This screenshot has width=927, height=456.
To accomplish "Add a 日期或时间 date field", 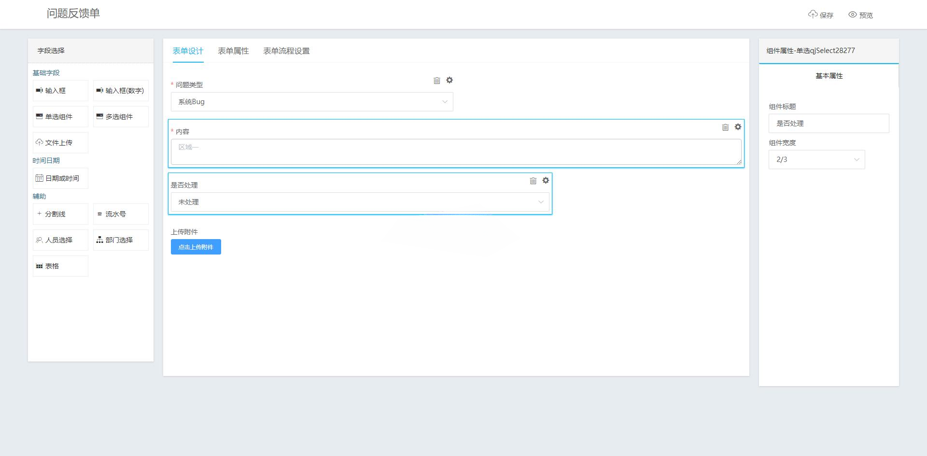I will [60, 178].
